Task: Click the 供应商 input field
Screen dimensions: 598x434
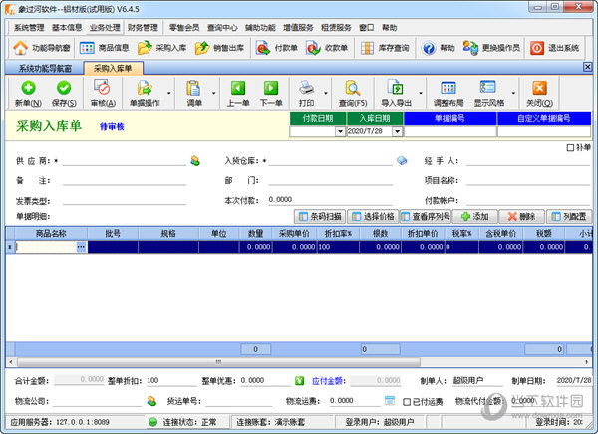Action: click(125, 161)
